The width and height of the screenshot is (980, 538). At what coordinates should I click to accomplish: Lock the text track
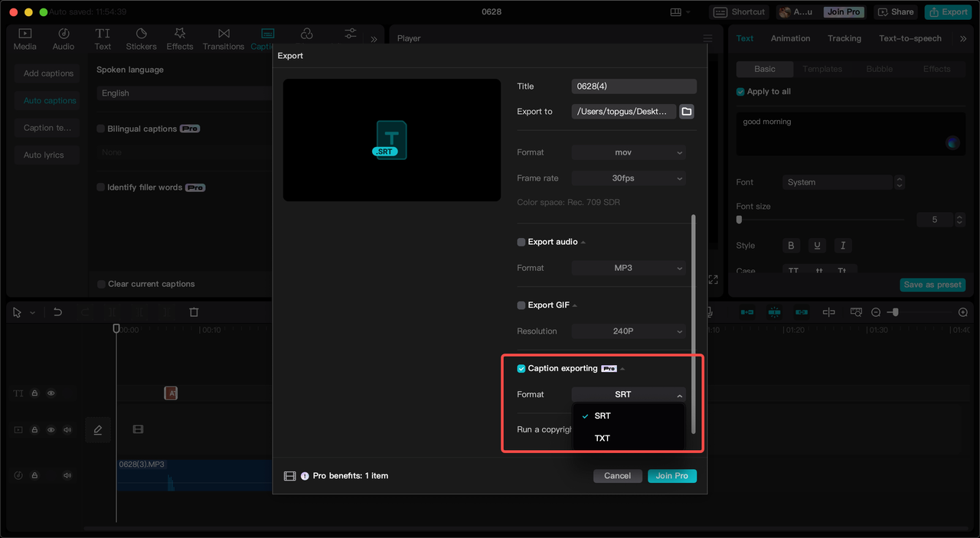point(34,393)
